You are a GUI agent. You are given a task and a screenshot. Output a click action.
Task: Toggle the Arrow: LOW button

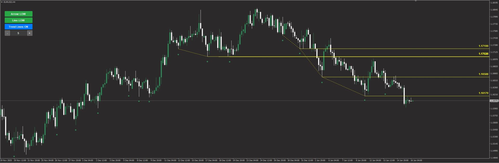[x=18, y=14]
